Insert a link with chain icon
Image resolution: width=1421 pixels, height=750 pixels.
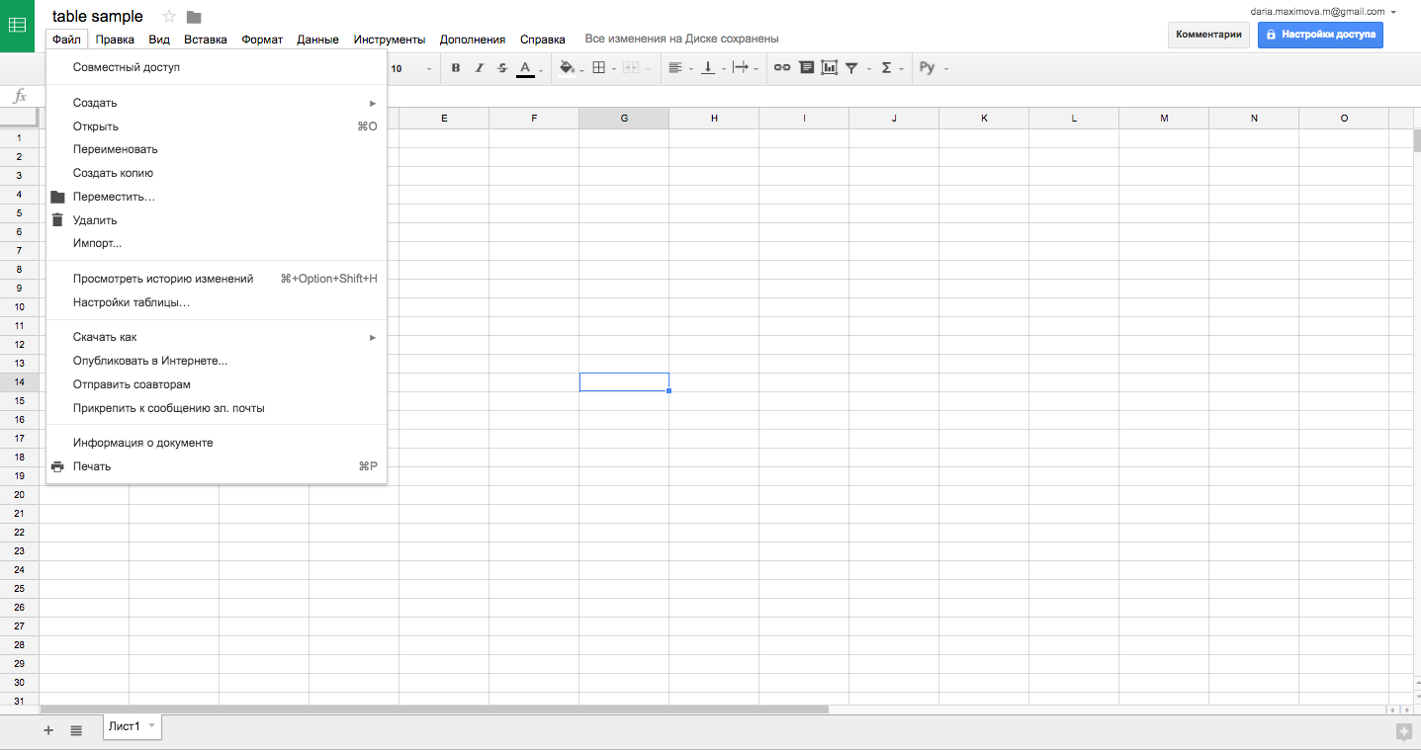tap(782, 68)
